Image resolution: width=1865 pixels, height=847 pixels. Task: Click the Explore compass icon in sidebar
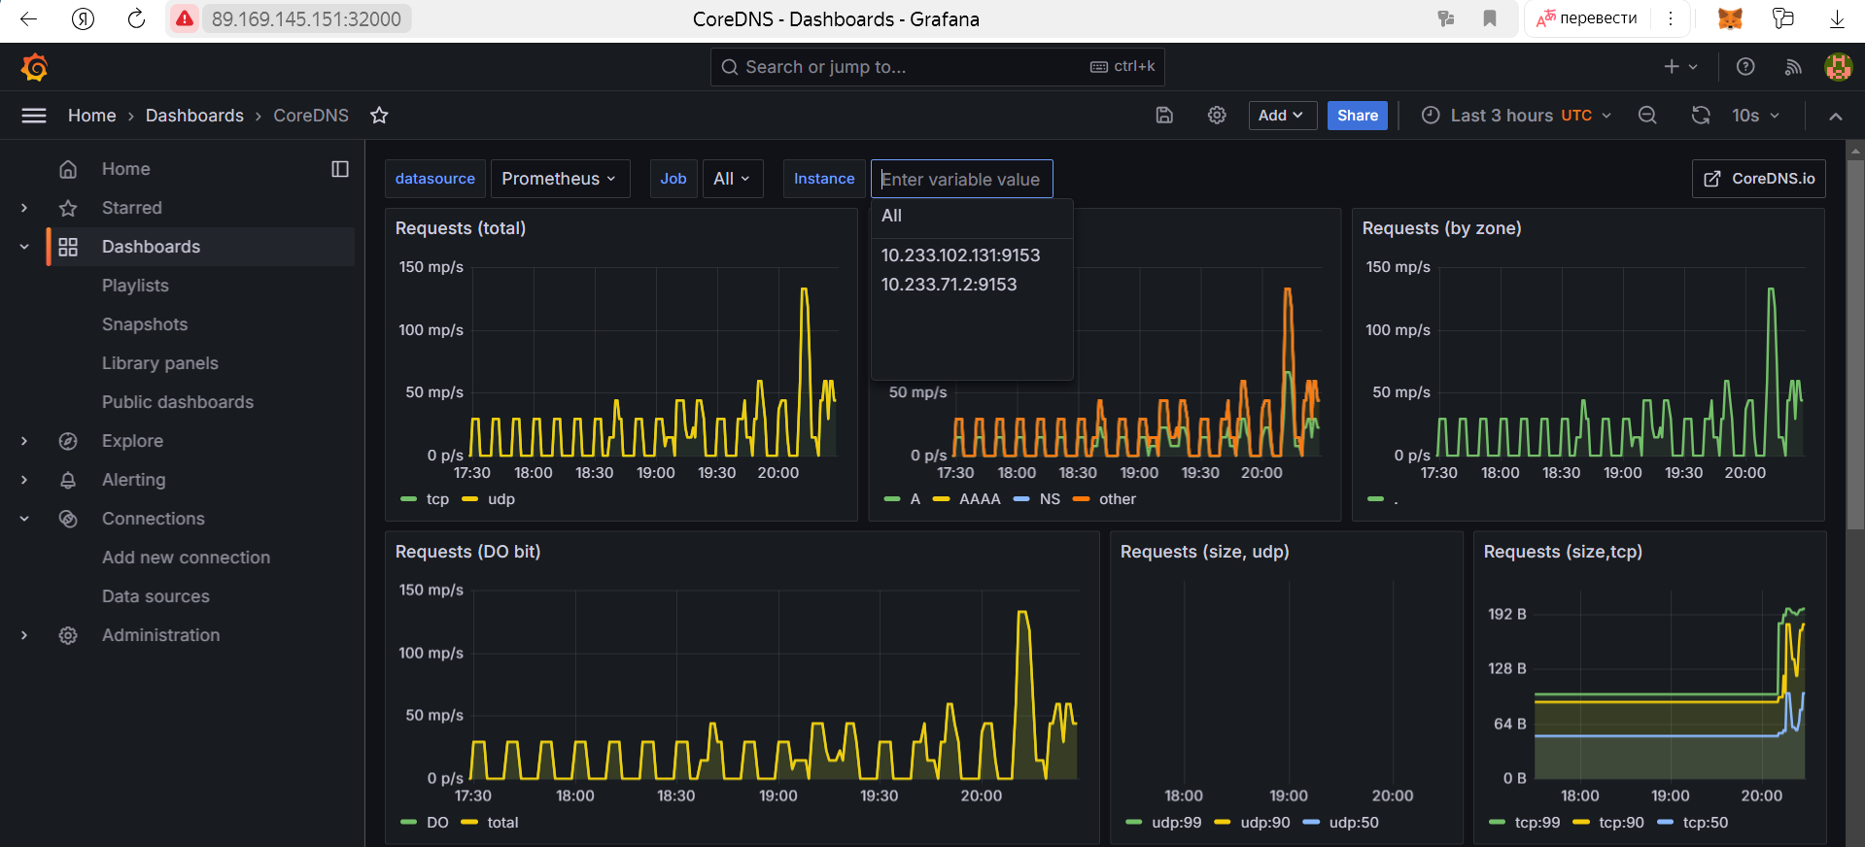point(68,441)
